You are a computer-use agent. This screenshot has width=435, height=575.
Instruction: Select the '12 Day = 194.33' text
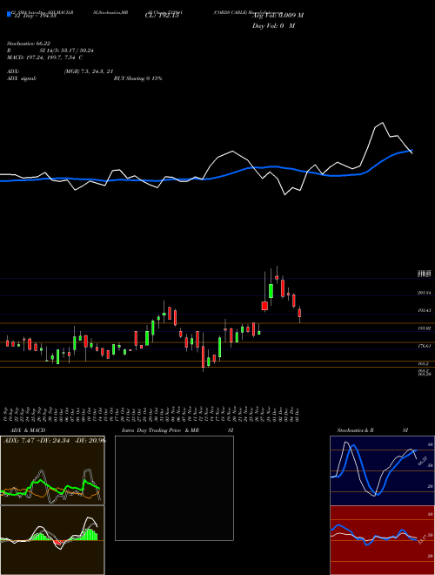[35, 17]
